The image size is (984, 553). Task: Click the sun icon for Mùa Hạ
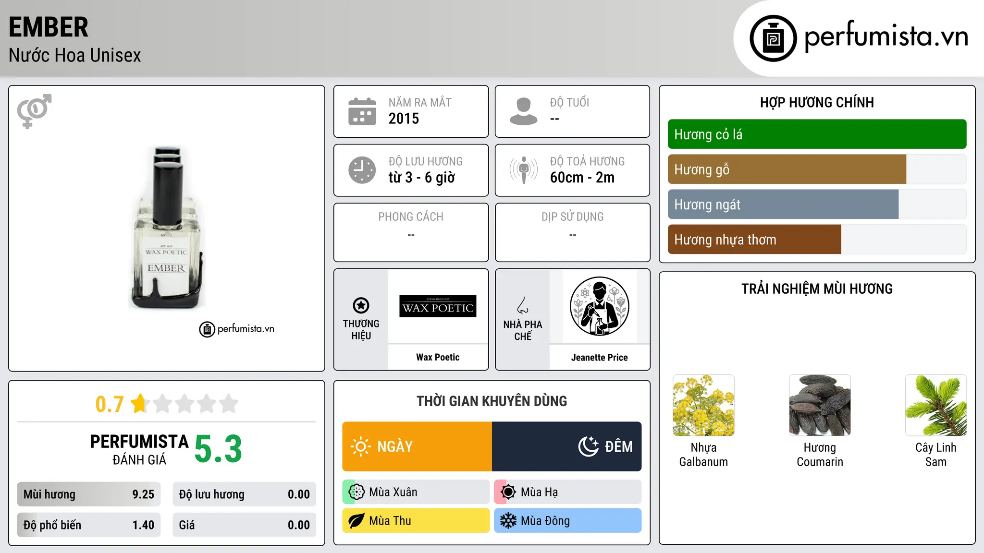[x=508, y=492]
